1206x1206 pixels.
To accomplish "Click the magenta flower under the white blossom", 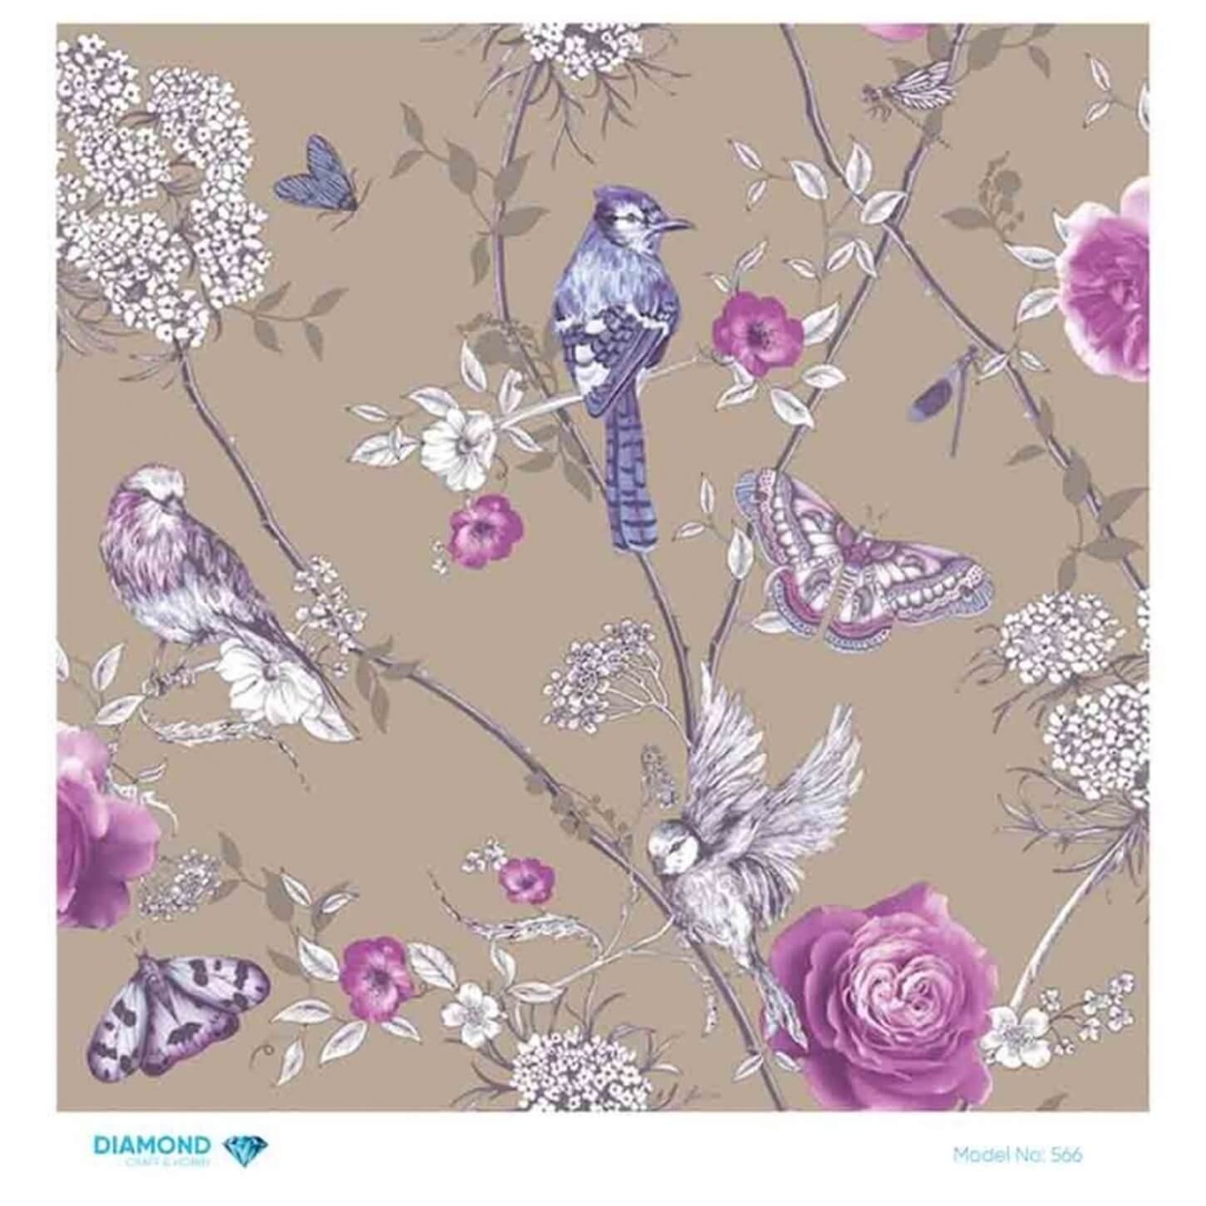I will [485, 526].
